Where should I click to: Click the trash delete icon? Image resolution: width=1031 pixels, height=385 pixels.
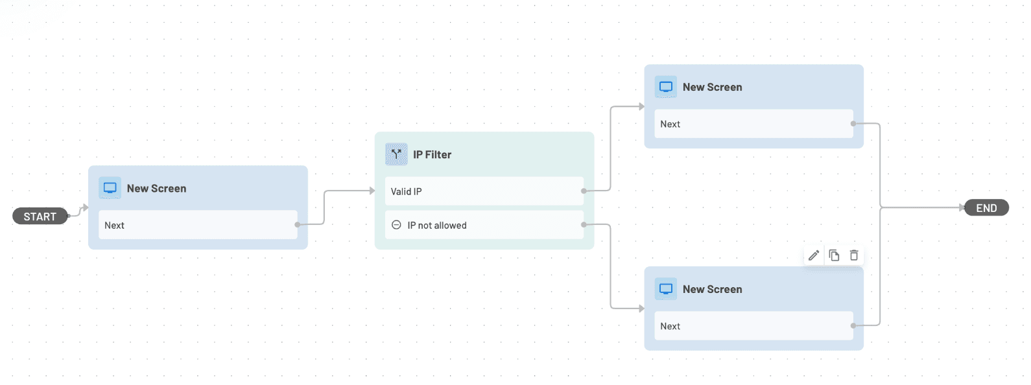tap(854, 255)
